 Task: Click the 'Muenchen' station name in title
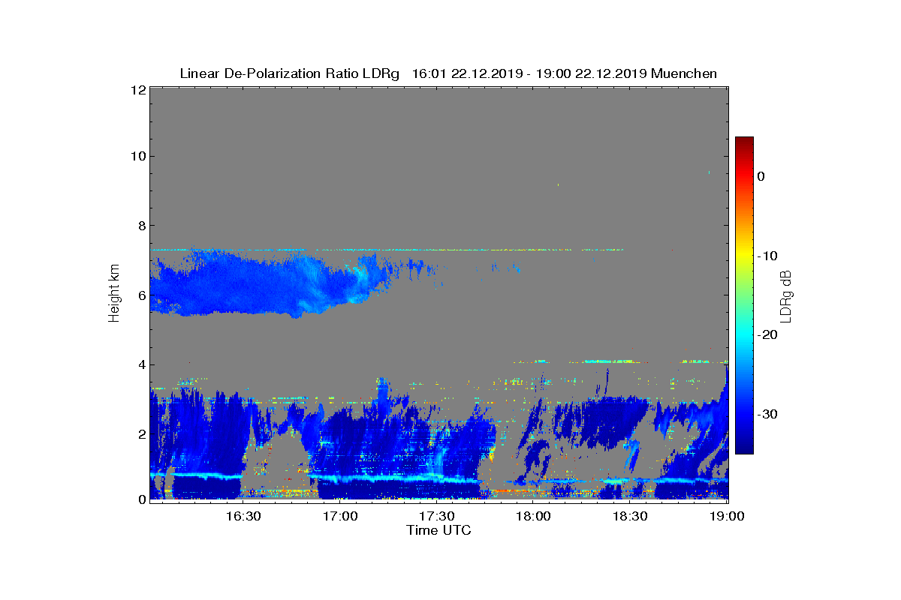(x=684, y=73)
